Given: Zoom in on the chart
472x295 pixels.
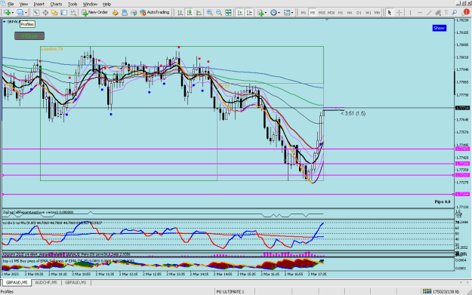Looking at the screenshot, I should point(210,13).
